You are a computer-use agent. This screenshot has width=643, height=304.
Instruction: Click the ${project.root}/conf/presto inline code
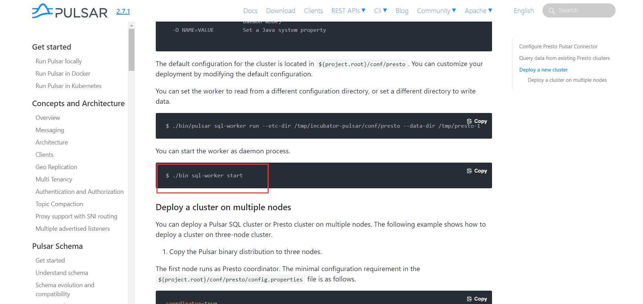pyautogui.click(x=362, y=64)
